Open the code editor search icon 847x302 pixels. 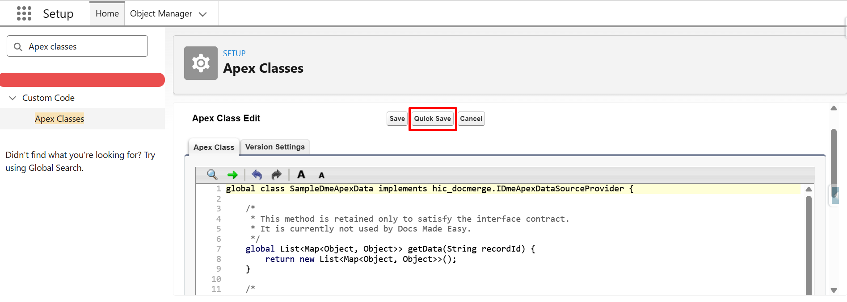(212, 174)
